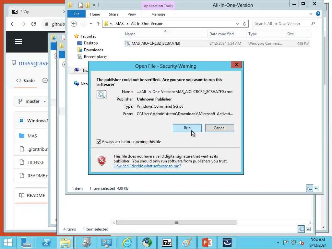
Task: Reload the GitHub page in the browser
Action: click(x=34, y=24)
